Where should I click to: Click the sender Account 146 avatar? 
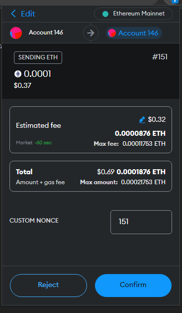[x=16, y=33]
